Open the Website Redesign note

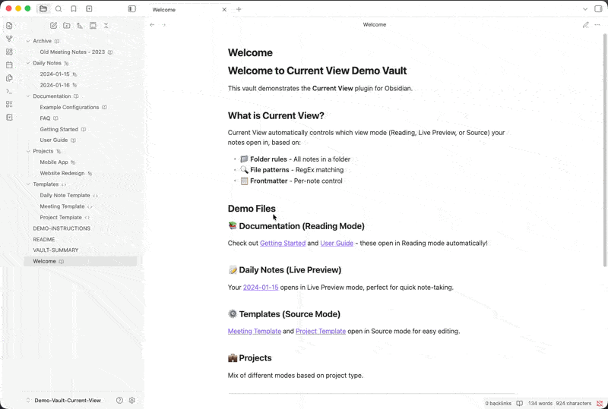click(62, 173)
